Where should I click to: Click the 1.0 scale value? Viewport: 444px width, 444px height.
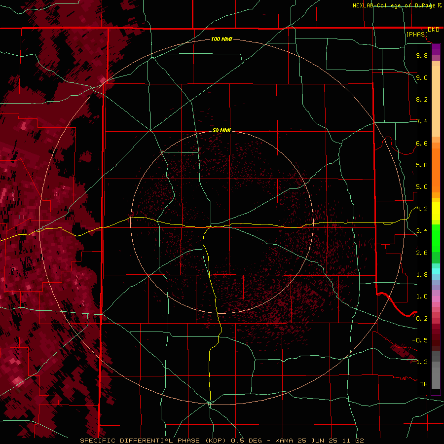422,296
